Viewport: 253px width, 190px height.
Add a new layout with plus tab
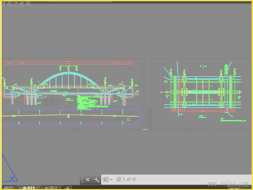click(x=68, y=188)
